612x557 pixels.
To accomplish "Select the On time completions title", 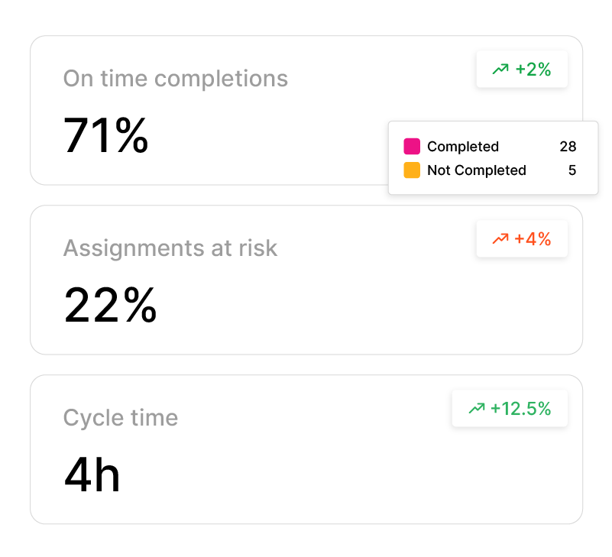I will (x=176, y=79).
